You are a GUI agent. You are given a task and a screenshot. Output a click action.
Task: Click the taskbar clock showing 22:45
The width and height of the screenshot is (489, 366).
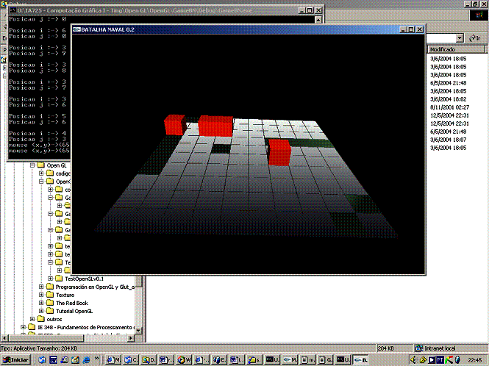click(475, 359)
